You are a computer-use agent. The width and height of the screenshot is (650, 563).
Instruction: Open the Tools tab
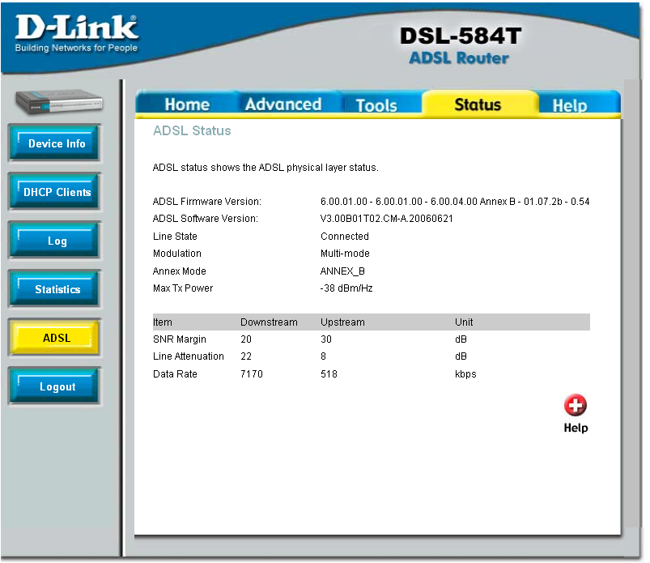click(x=376, y=105)
